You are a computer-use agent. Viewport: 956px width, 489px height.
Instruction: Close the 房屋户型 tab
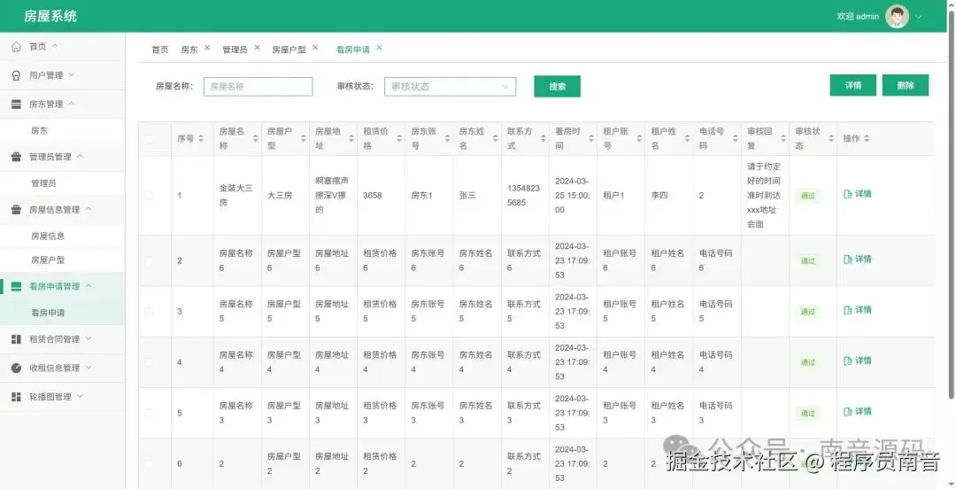[x=314, y=48]
